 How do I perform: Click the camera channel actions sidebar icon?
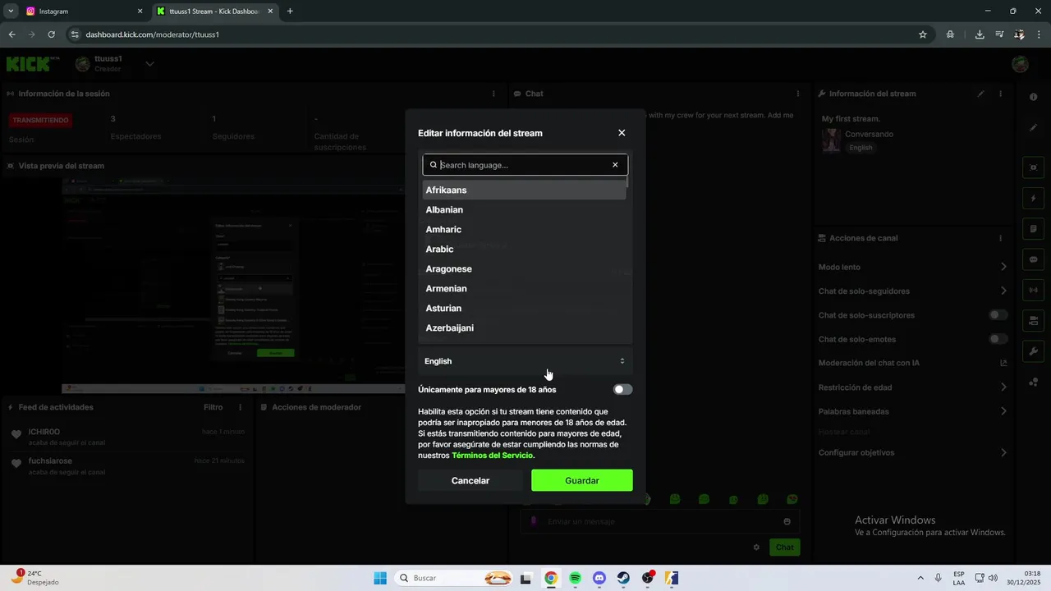(x=1034, y=320)
